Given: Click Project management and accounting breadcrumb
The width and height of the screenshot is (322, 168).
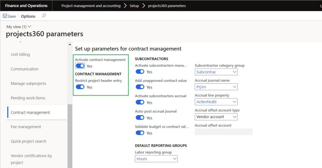Looking at the screenshot, I should pos(91,6).
